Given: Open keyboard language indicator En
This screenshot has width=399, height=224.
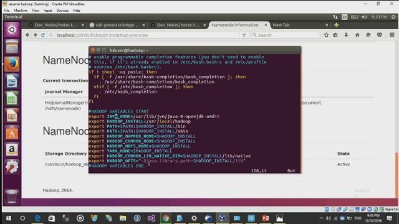Looking at the screenshot, I should point(345,17).
